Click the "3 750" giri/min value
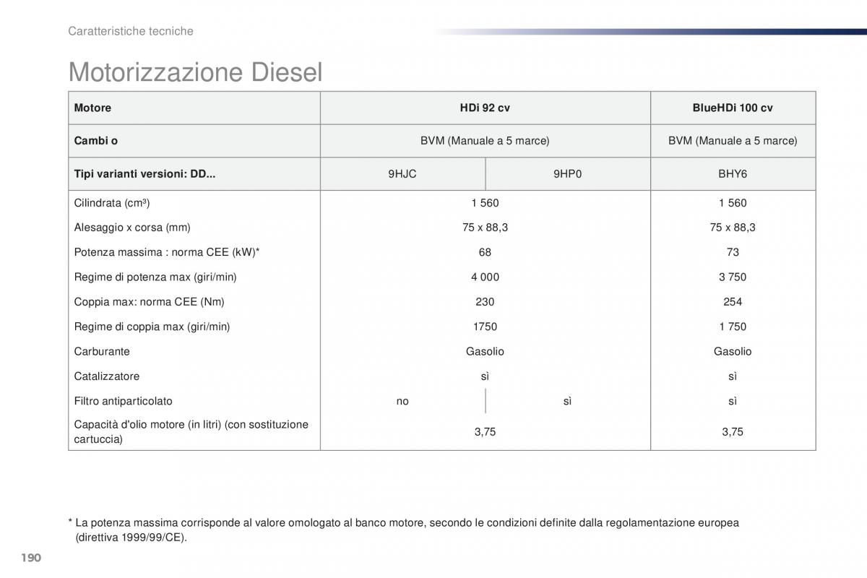867x578 pixels. tap(733, 277)
